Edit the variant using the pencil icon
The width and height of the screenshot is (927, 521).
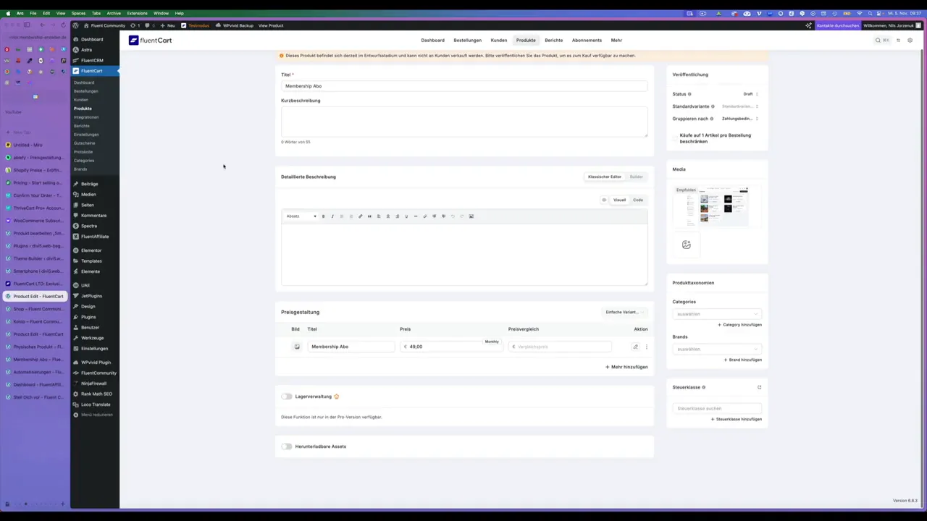click(x=635, y=347)
